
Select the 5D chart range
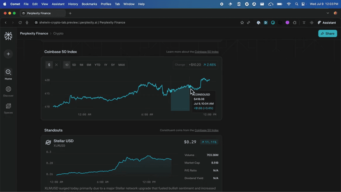pyautogui.click(x=74, y=65)
